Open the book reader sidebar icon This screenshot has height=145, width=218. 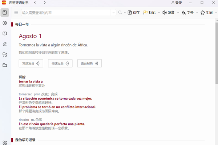point(5,33)
